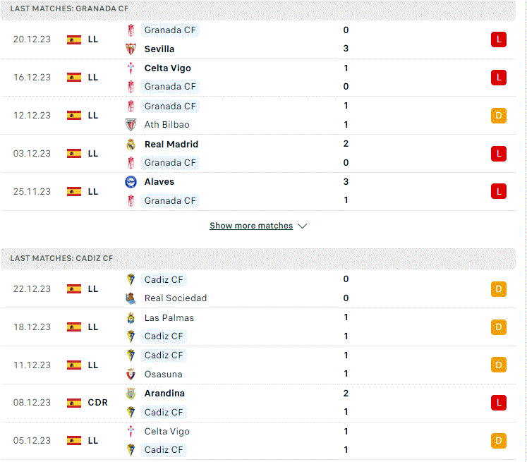Open the Show more matches link

pos(251,226)
